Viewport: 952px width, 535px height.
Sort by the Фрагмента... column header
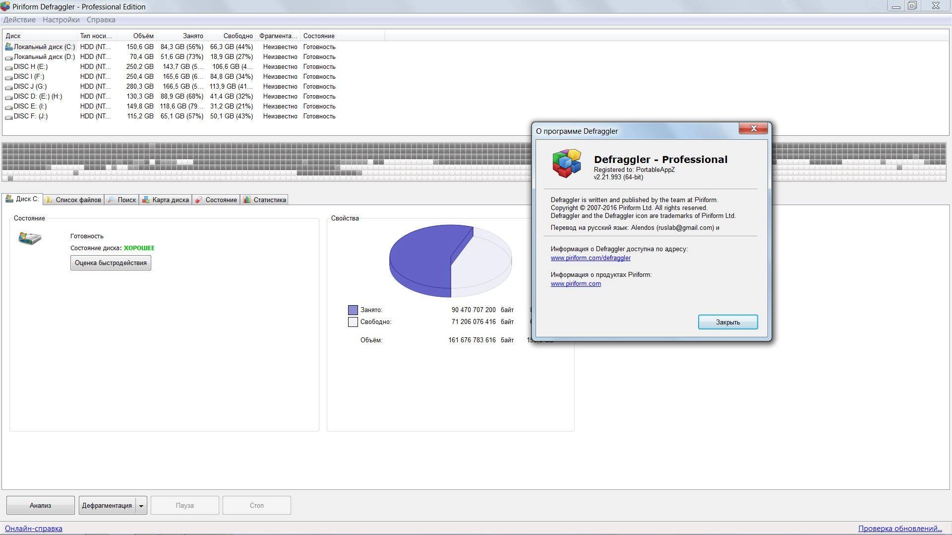tap(278, 36)
